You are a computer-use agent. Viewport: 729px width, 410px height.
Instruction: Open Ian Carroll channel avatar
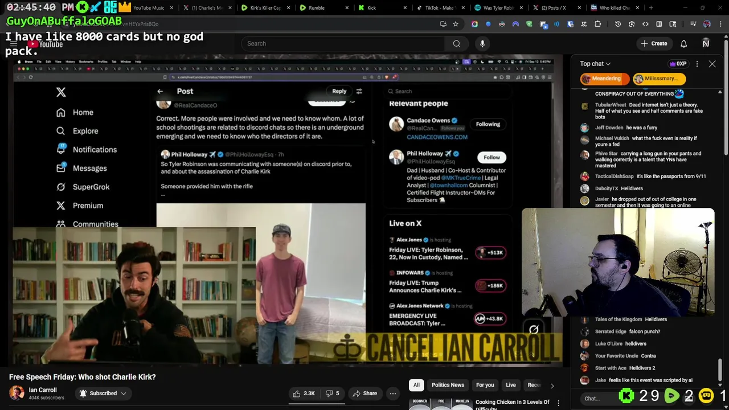tap(17, 393)
